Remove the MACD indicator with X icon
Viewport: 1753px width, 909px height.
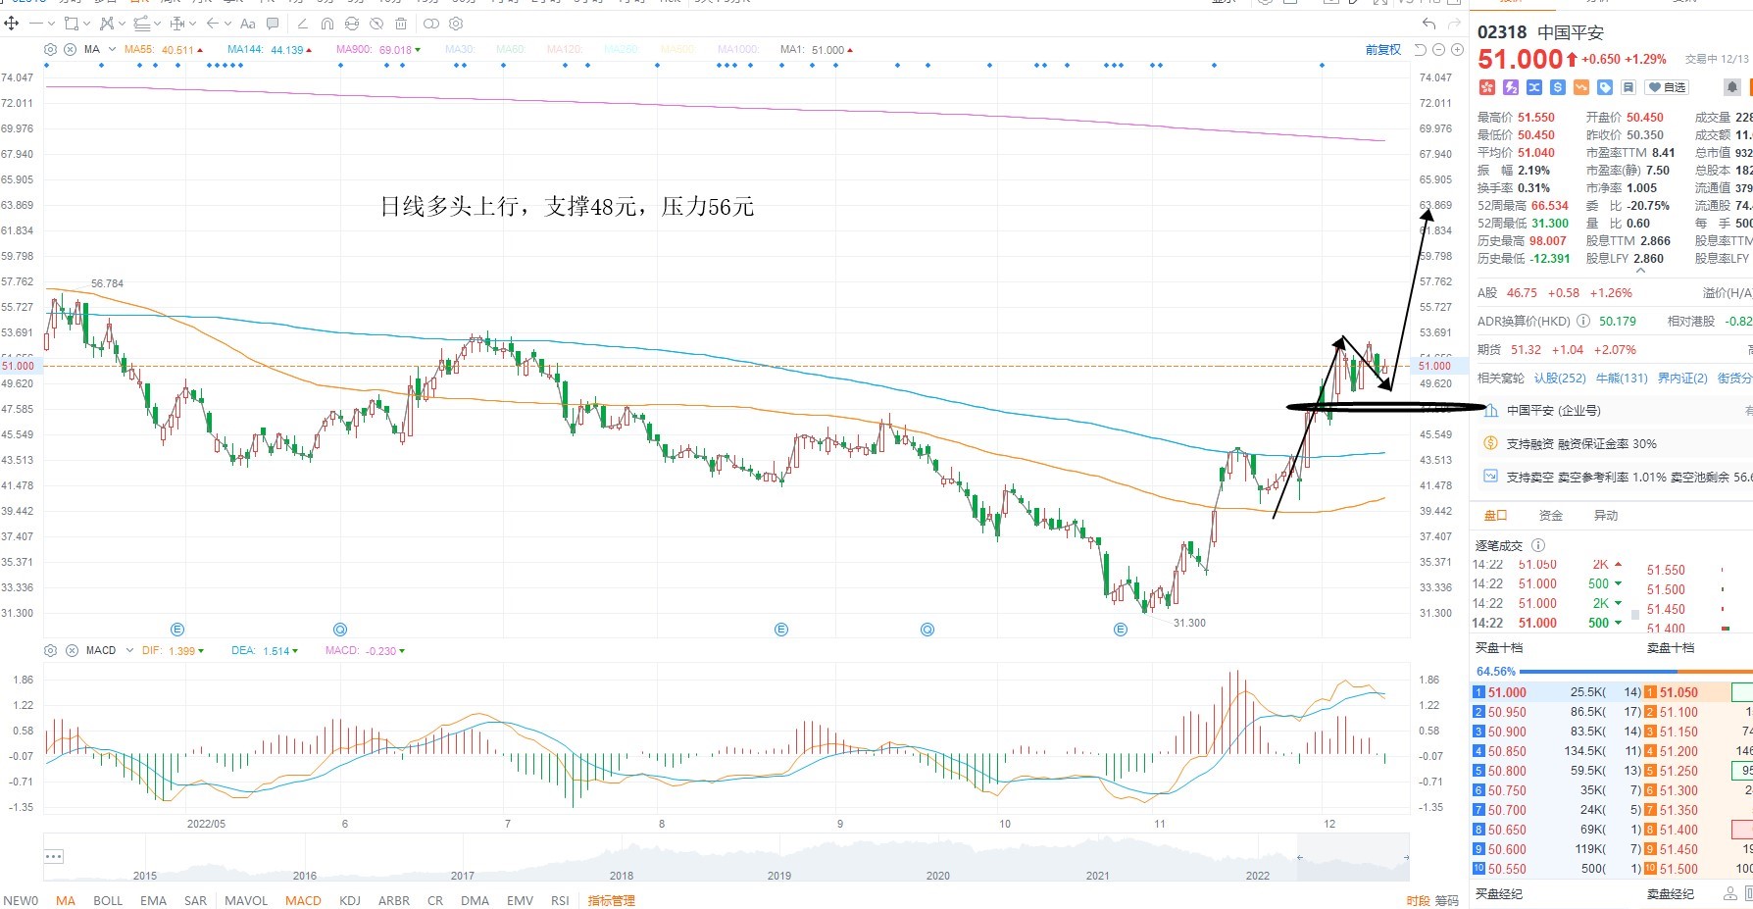click(72, 650)
